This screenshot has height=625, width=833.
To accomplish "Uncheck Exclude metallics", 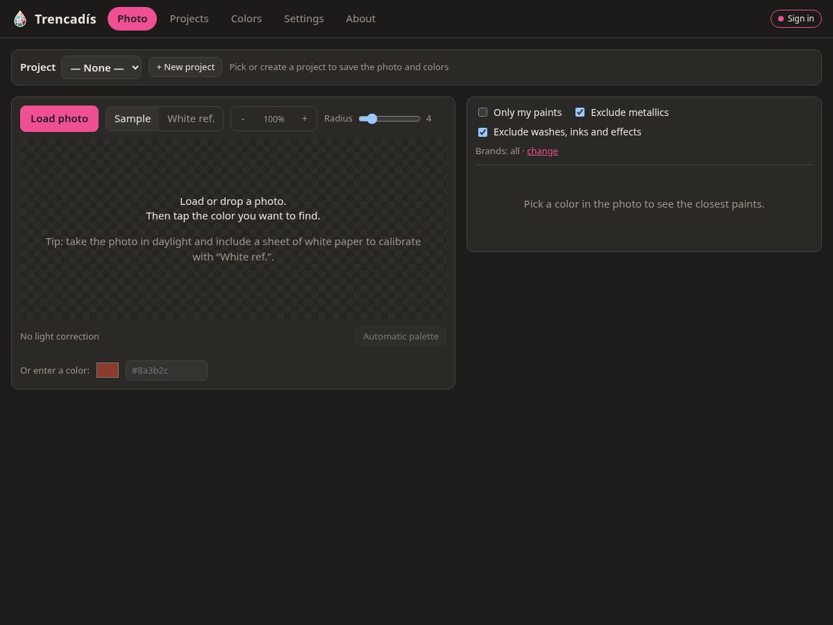I will (x=580, y=112).
